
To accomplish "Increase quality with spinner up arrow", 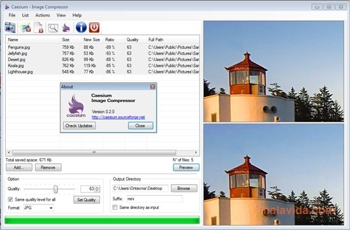I will pos(97,187).
